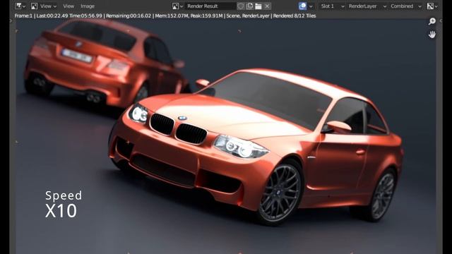The height and width of the screenshot is (254, 452).
Task: Toggle fake user shield icon
Action: coord(240,6)
